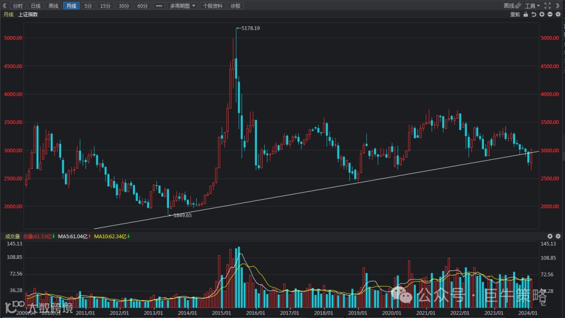Click the 上证指数 index name
The width and height of the screenshot is (565, 318).
pyautogui.click(x=28, y=15)
